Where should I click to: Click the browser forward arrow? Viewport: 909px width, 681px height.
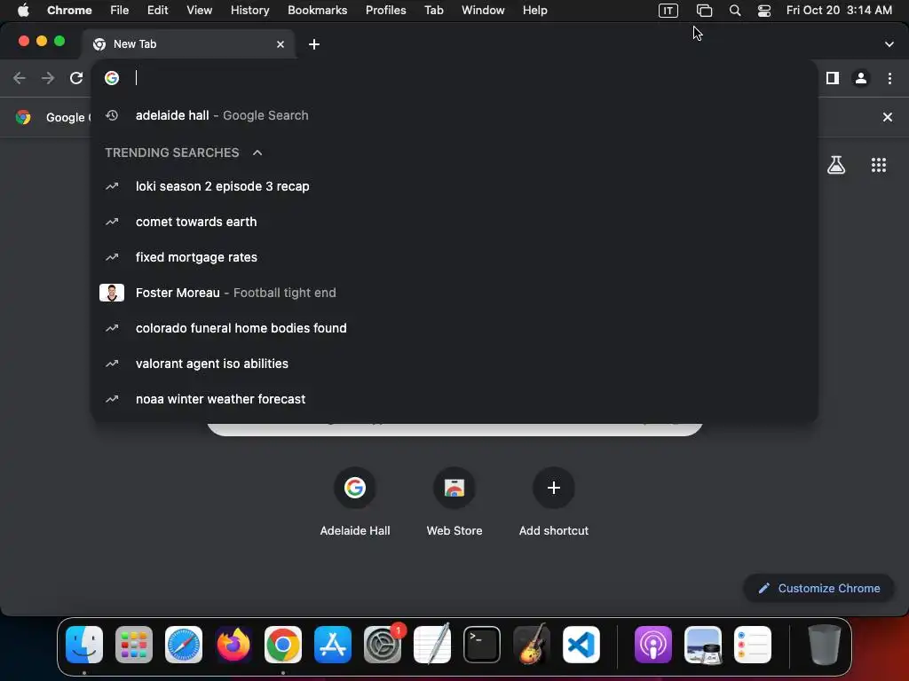click(48, 78)
